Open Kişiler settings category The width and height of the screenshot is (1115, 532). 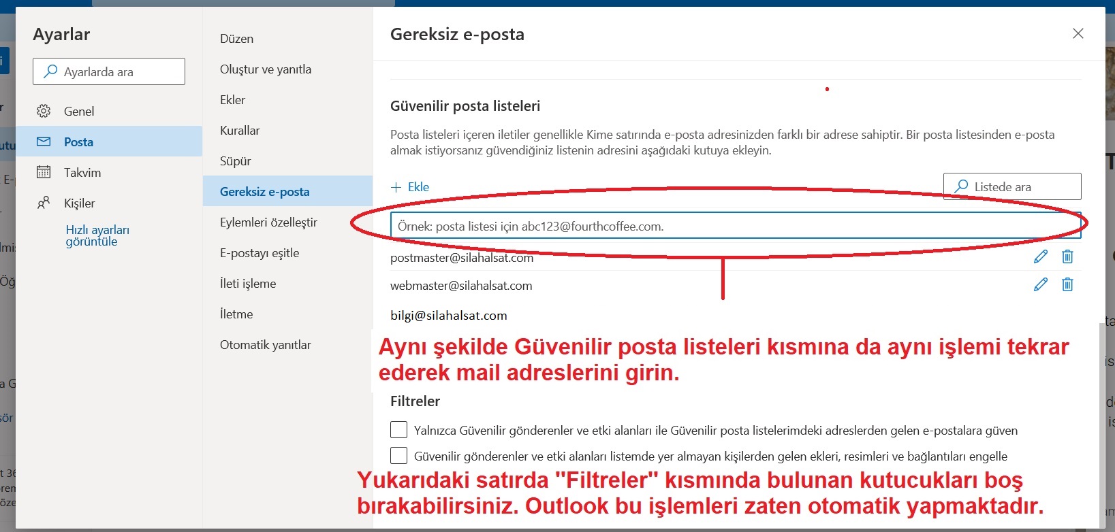pyautogui.click(x=79, y=203)
